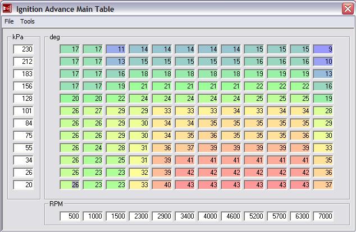Select the 28 cell in the 55 kPa row
Screen dimensions: 356x232
tap(116, 148)
